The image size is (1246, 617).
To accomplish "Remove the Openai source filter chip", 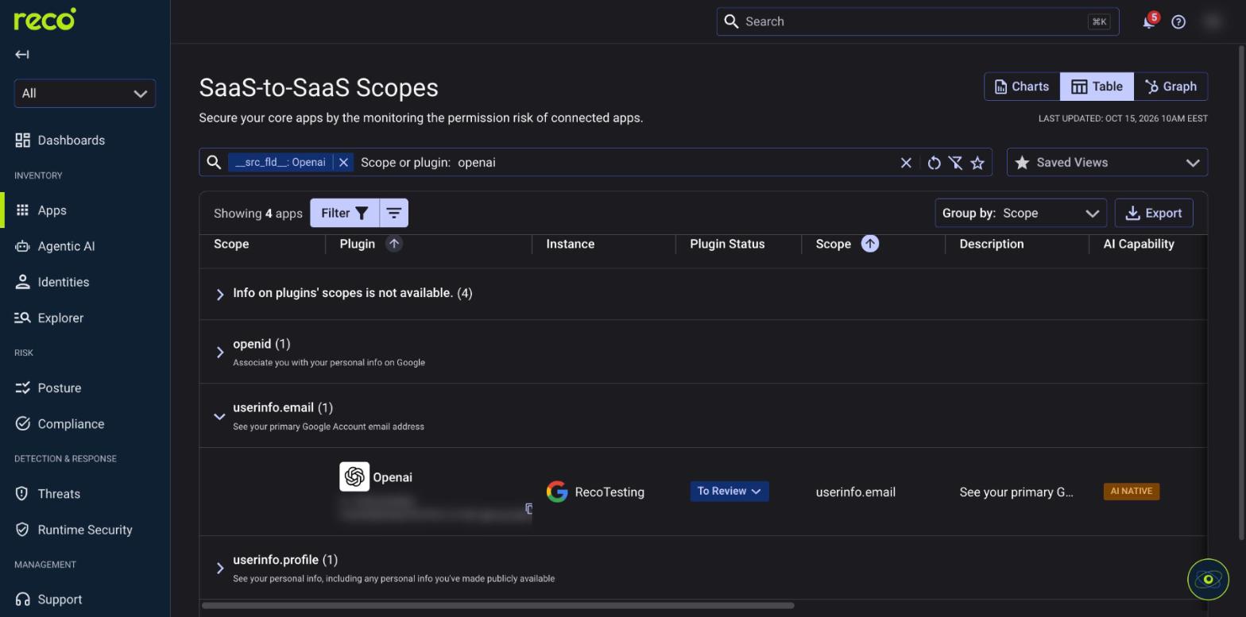I will (x=343, y=163).
